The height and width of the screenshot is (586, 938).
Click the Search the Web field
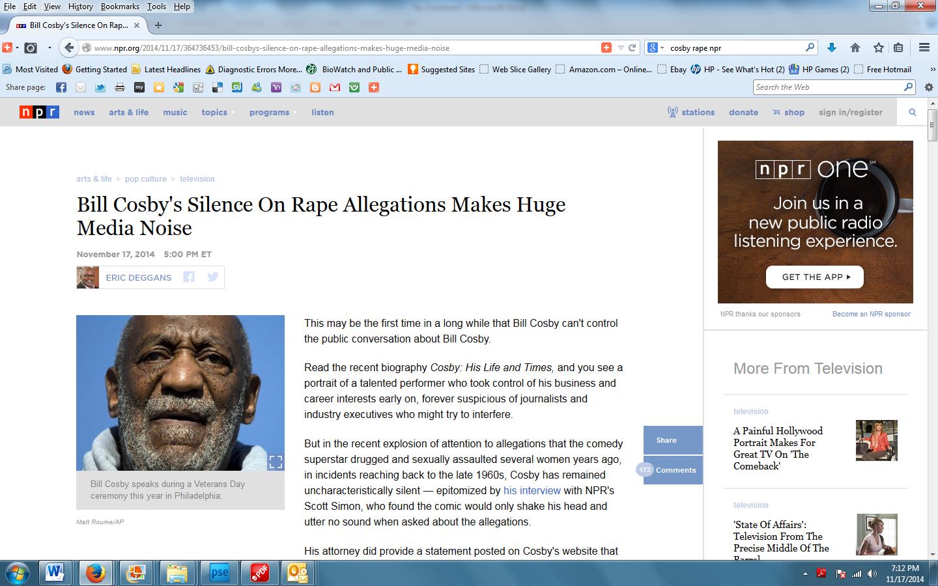[827, 87]
